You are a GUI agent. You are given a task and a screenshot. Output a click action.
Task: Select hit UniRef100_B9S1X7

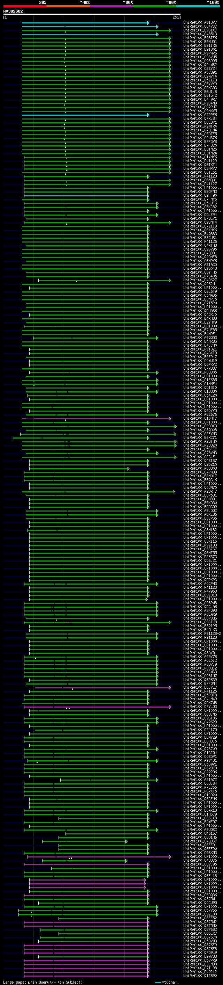point(200,30)
